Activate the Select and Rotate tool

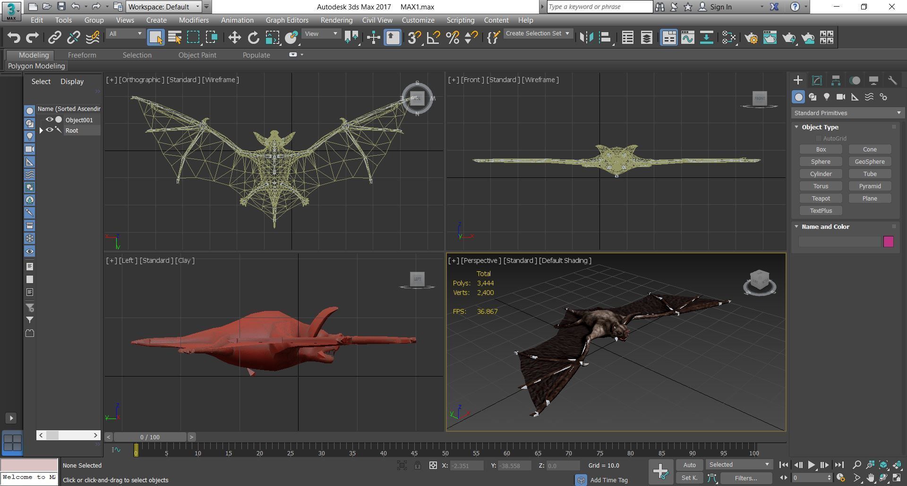(253, 38)
